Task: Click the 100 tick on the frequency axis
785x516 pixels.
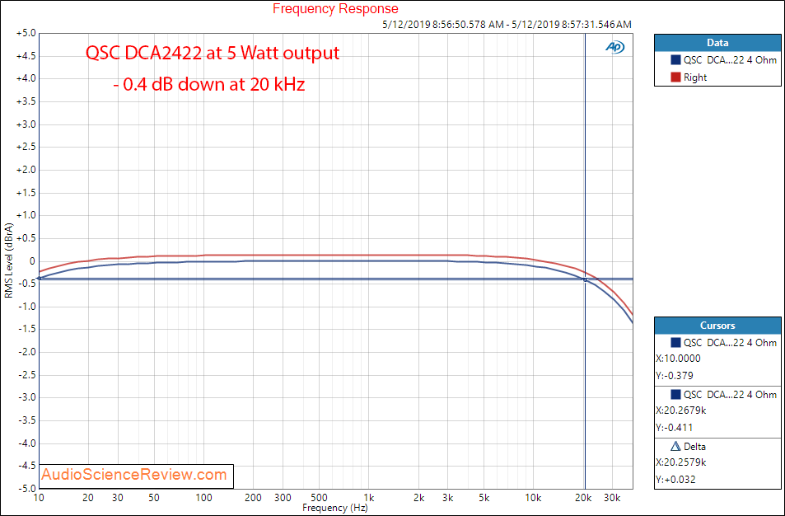Action: 203,498
